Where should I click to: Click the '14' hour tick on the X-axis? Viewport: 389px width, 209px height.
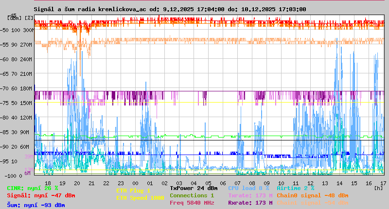tap(339, 183)
